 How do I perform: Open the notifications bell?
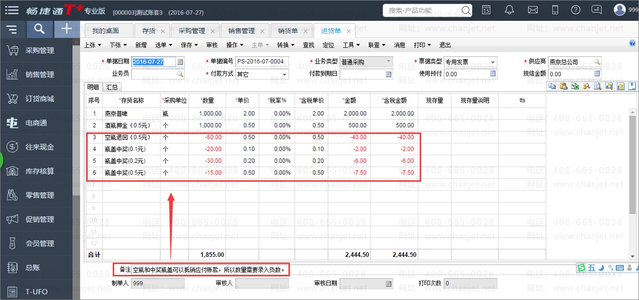point(509,9)
